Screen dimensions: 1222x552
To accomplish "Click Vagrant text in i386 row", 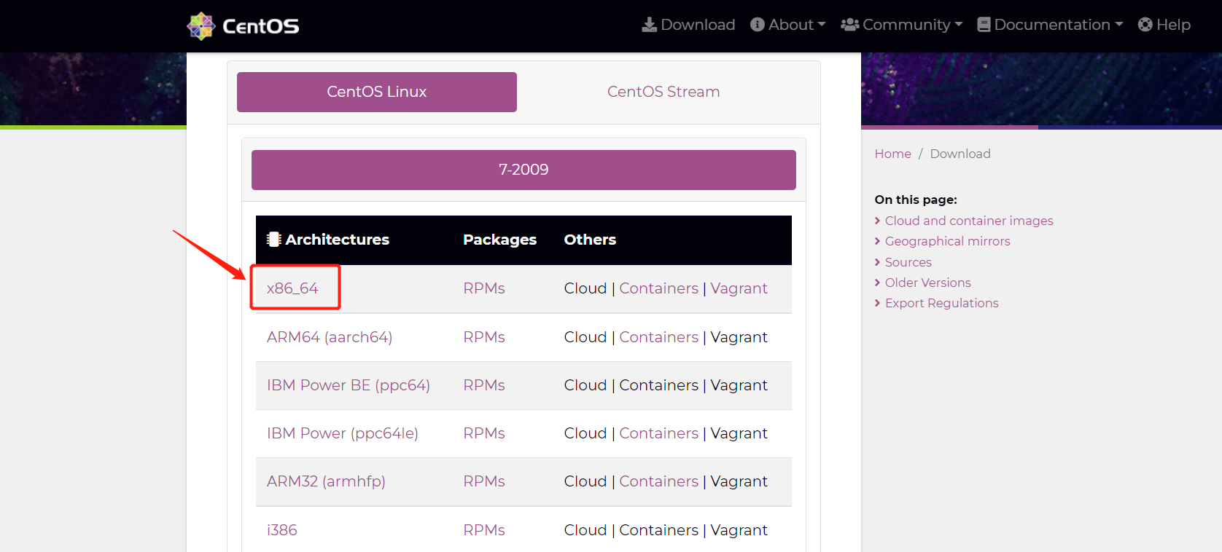I will tap(739, 530).
